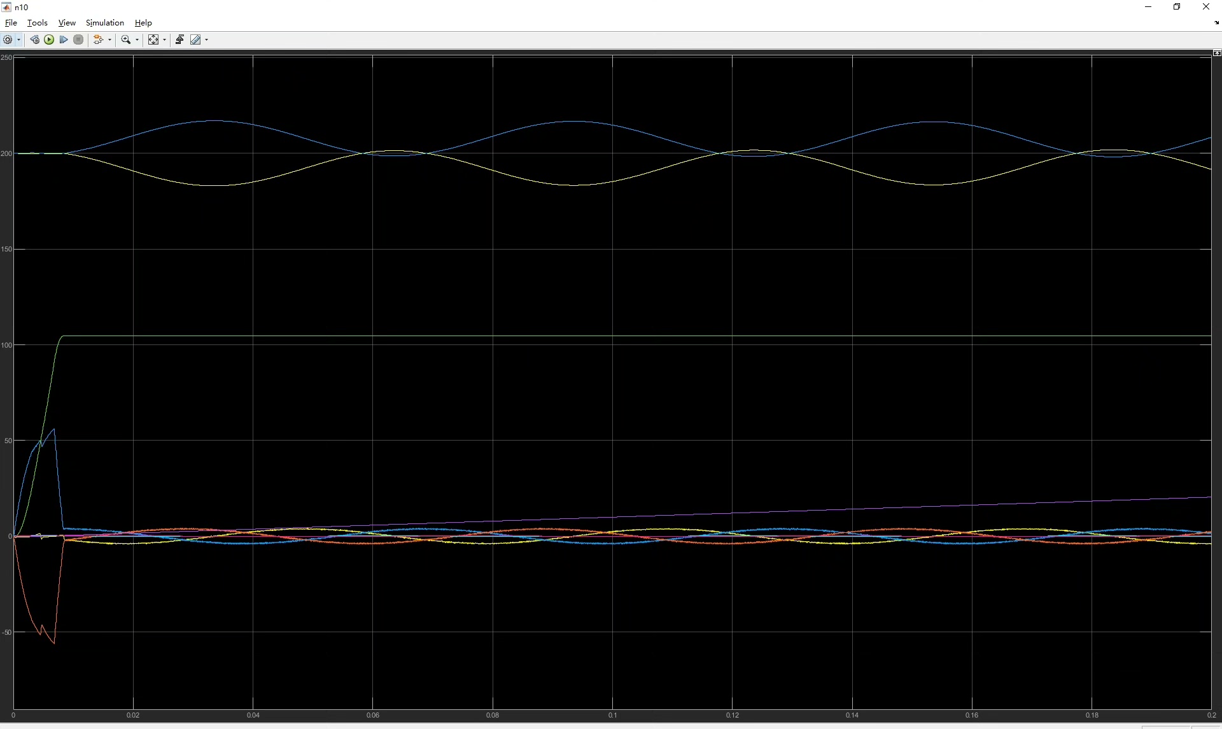
Task: Click the Step Forward button
Action: pyautogui.click(x=64, y=39)
